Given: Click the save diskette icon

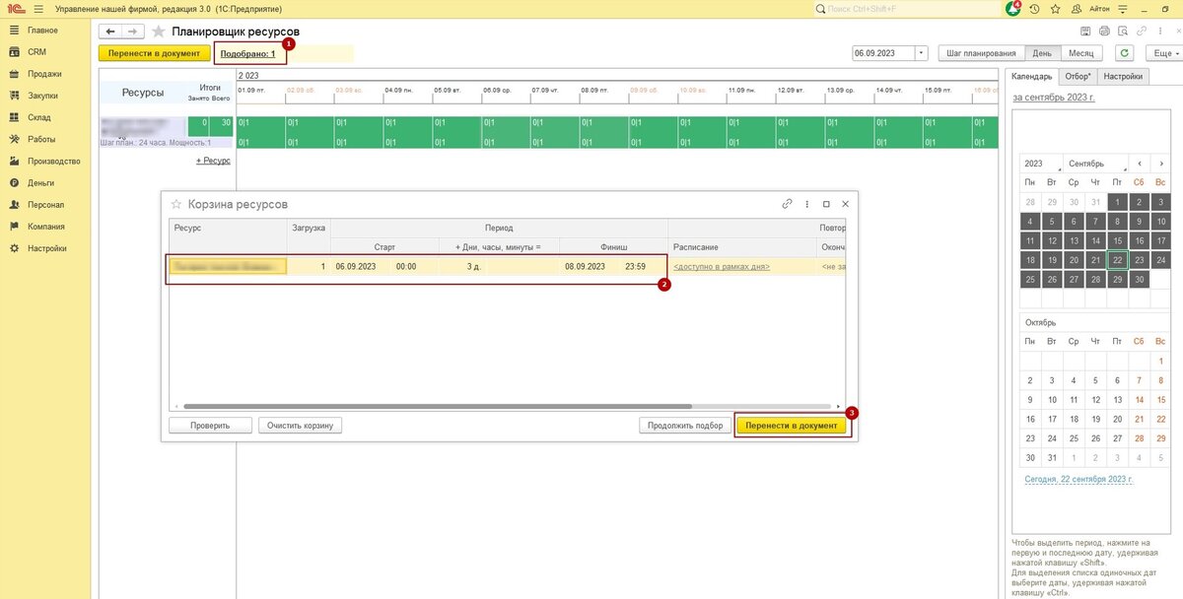Looking at the screenshot, I should [x=1085, y=31].
